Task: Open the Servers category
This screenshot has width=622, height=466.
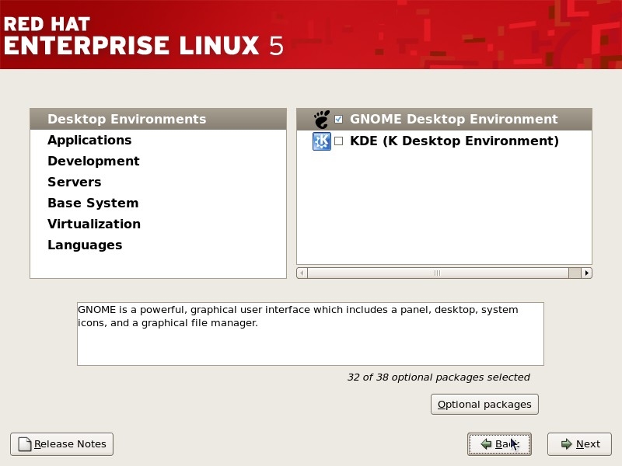Action: pyautogui.click(x=159, y=182)
